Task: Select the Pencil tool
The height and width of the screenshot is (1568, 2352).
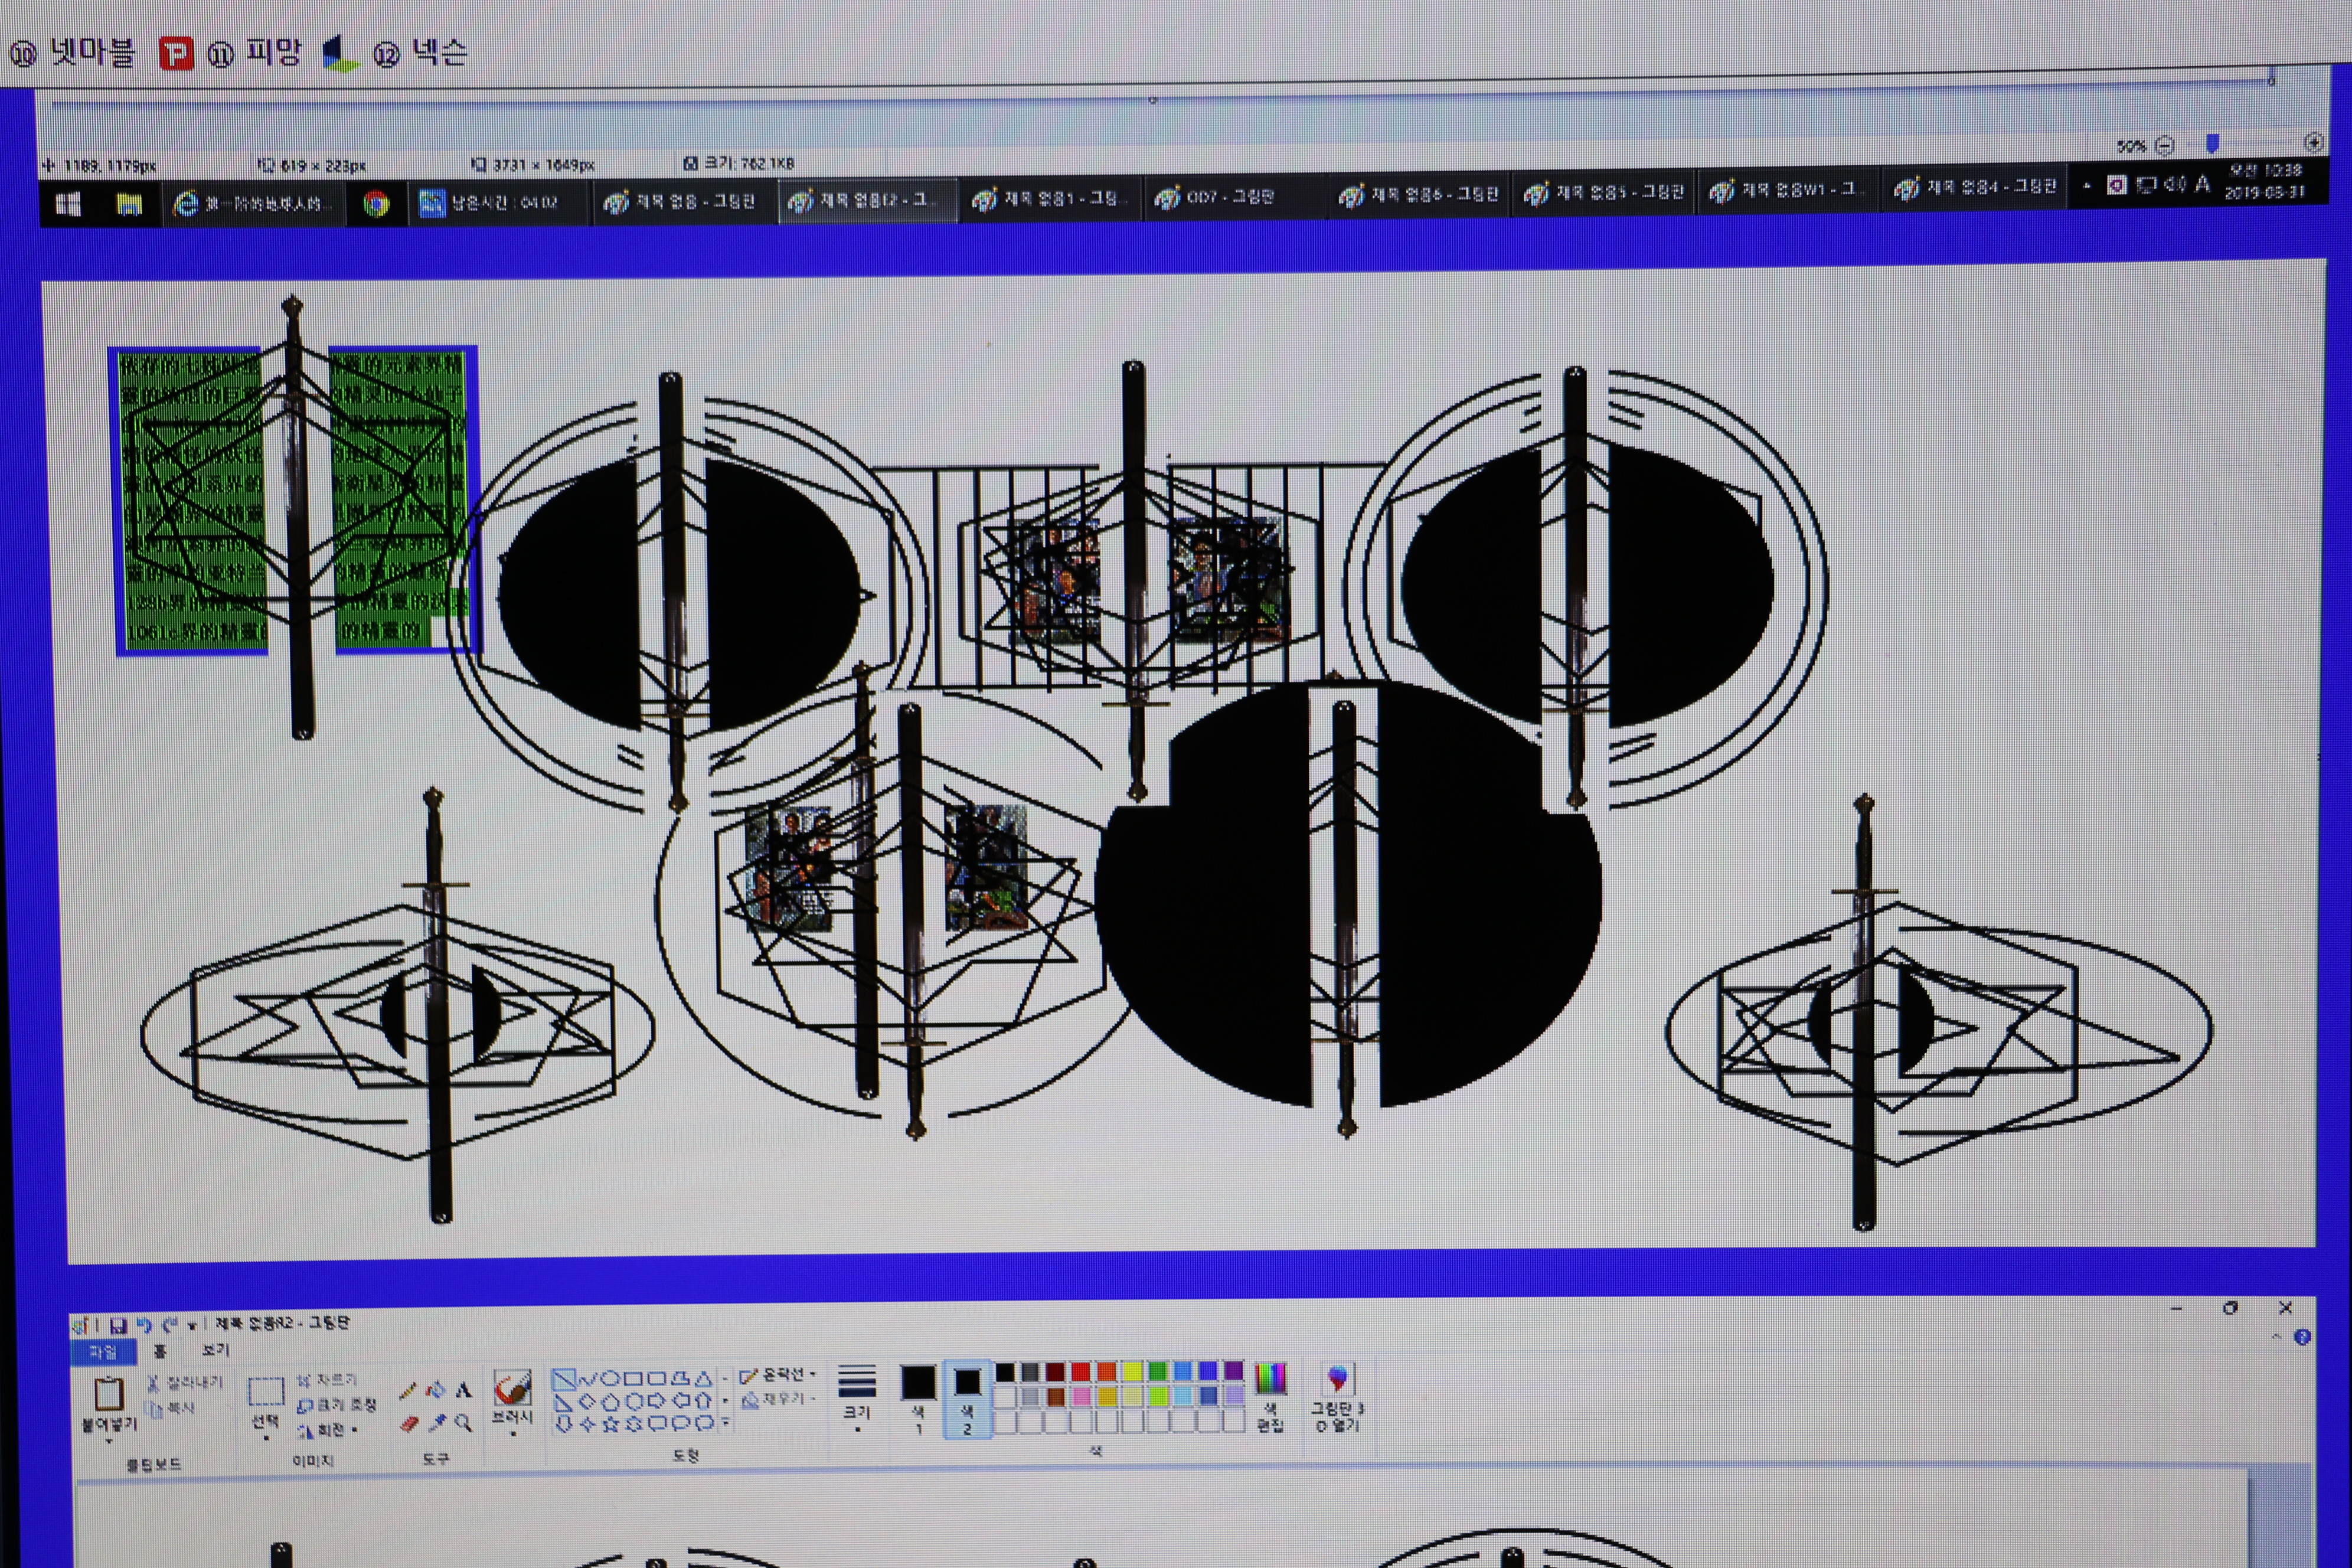Action: pyautogui.click(x=407, y=1391)
